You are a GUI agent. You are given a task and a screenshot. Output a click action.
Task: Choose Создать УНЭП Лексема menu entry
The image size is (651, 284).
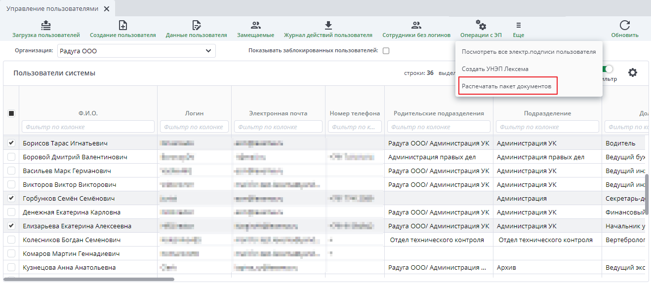(x=494, y=69)
